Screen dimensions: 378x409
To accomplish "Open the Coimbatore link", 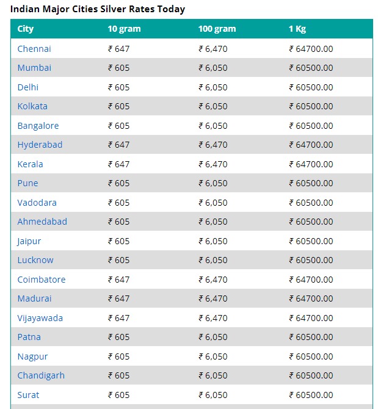I will (42, 280).
